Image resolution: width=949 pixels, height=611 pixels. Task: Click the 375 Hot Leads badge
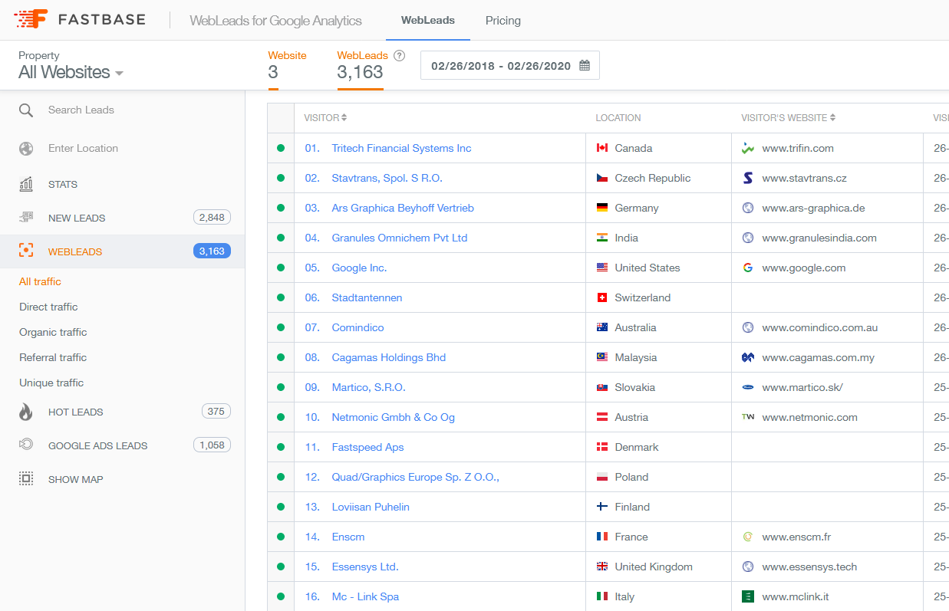click(x=216, y=412)
